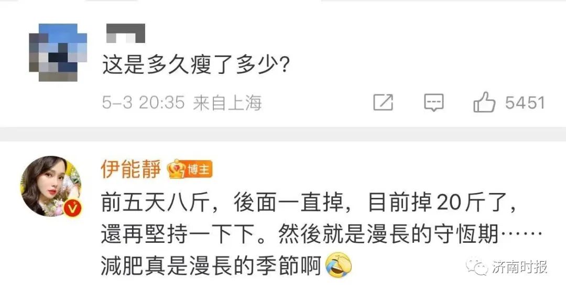Tap the repost share icon
This screenshot has height=292, width=566.
coord(383,103)
